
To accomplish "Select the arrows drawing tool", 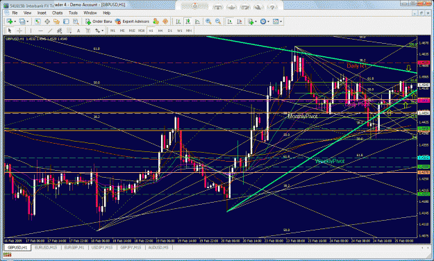I will click(x=97, y=31).
